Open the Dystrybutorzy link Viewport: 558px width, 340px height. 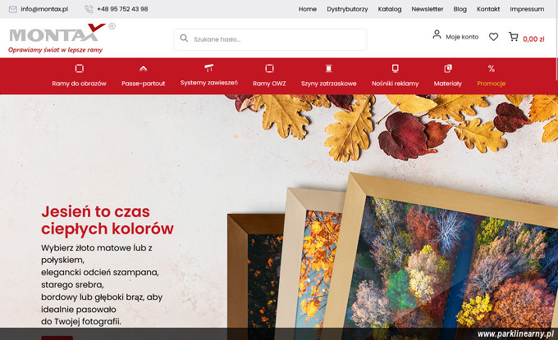[x=347, y=9]
